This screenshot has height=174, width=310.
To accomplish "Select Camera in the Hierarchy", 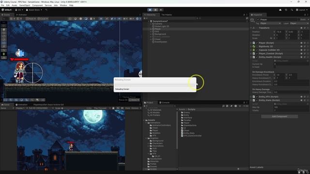I will coord(158,24).
